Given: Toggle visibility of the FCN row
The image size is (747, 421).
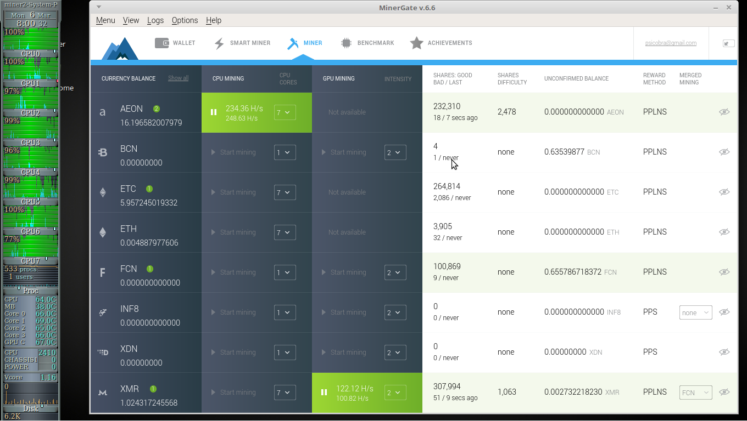Looking at the screenshot, I should point(724,272).
